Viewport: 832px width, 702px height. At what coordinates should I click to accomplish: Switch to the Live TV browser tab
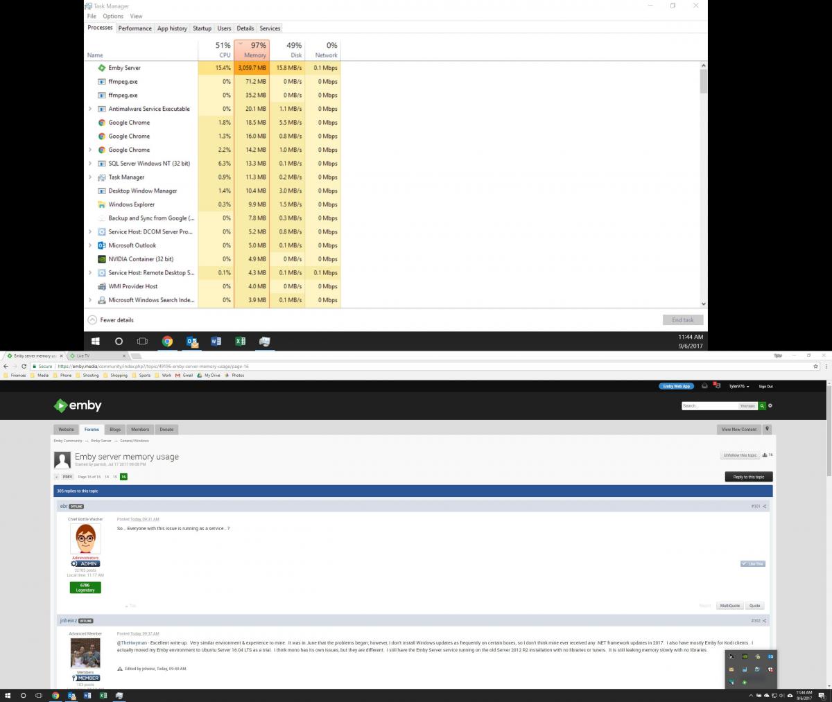pyautogui.click(x=97, y=356)
